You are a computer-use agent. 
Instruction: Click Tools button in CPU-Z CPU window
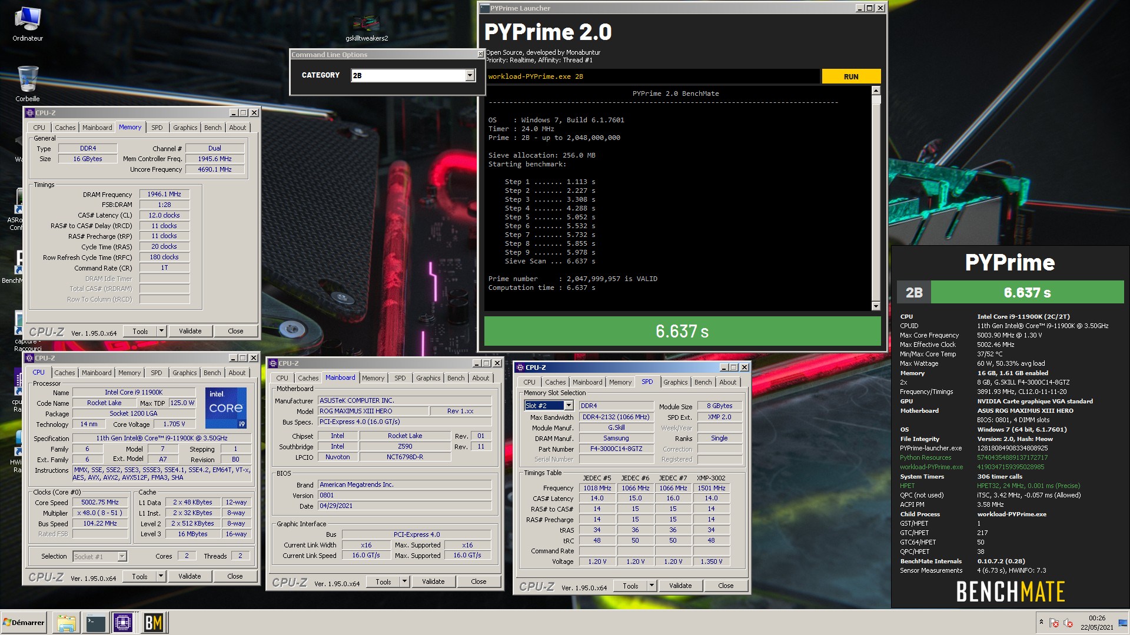[x=140, y=576]
